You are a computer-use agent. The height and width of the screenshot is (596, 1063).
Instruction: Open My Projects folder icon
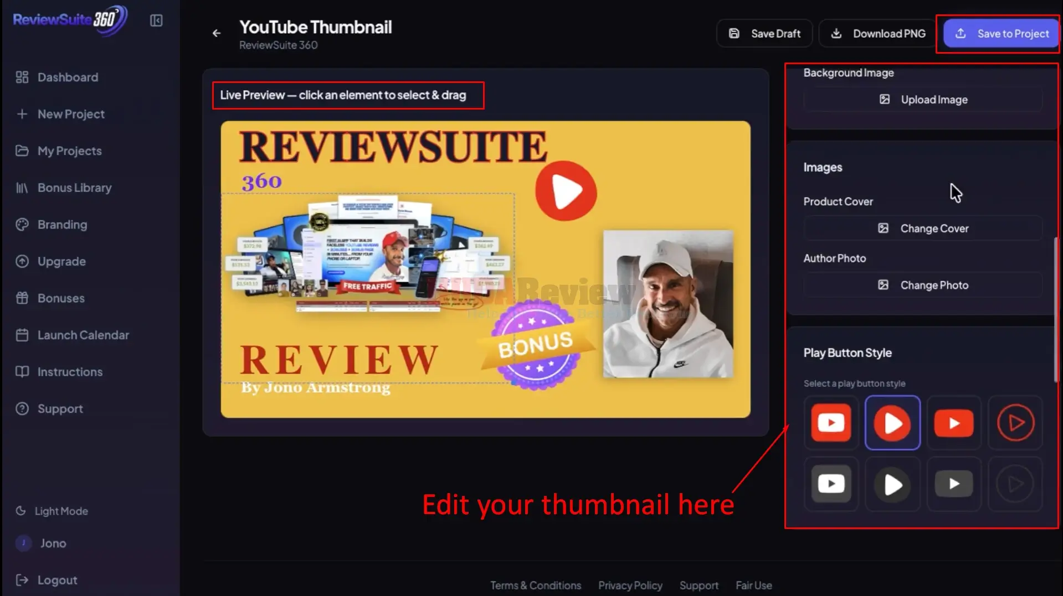22,151
